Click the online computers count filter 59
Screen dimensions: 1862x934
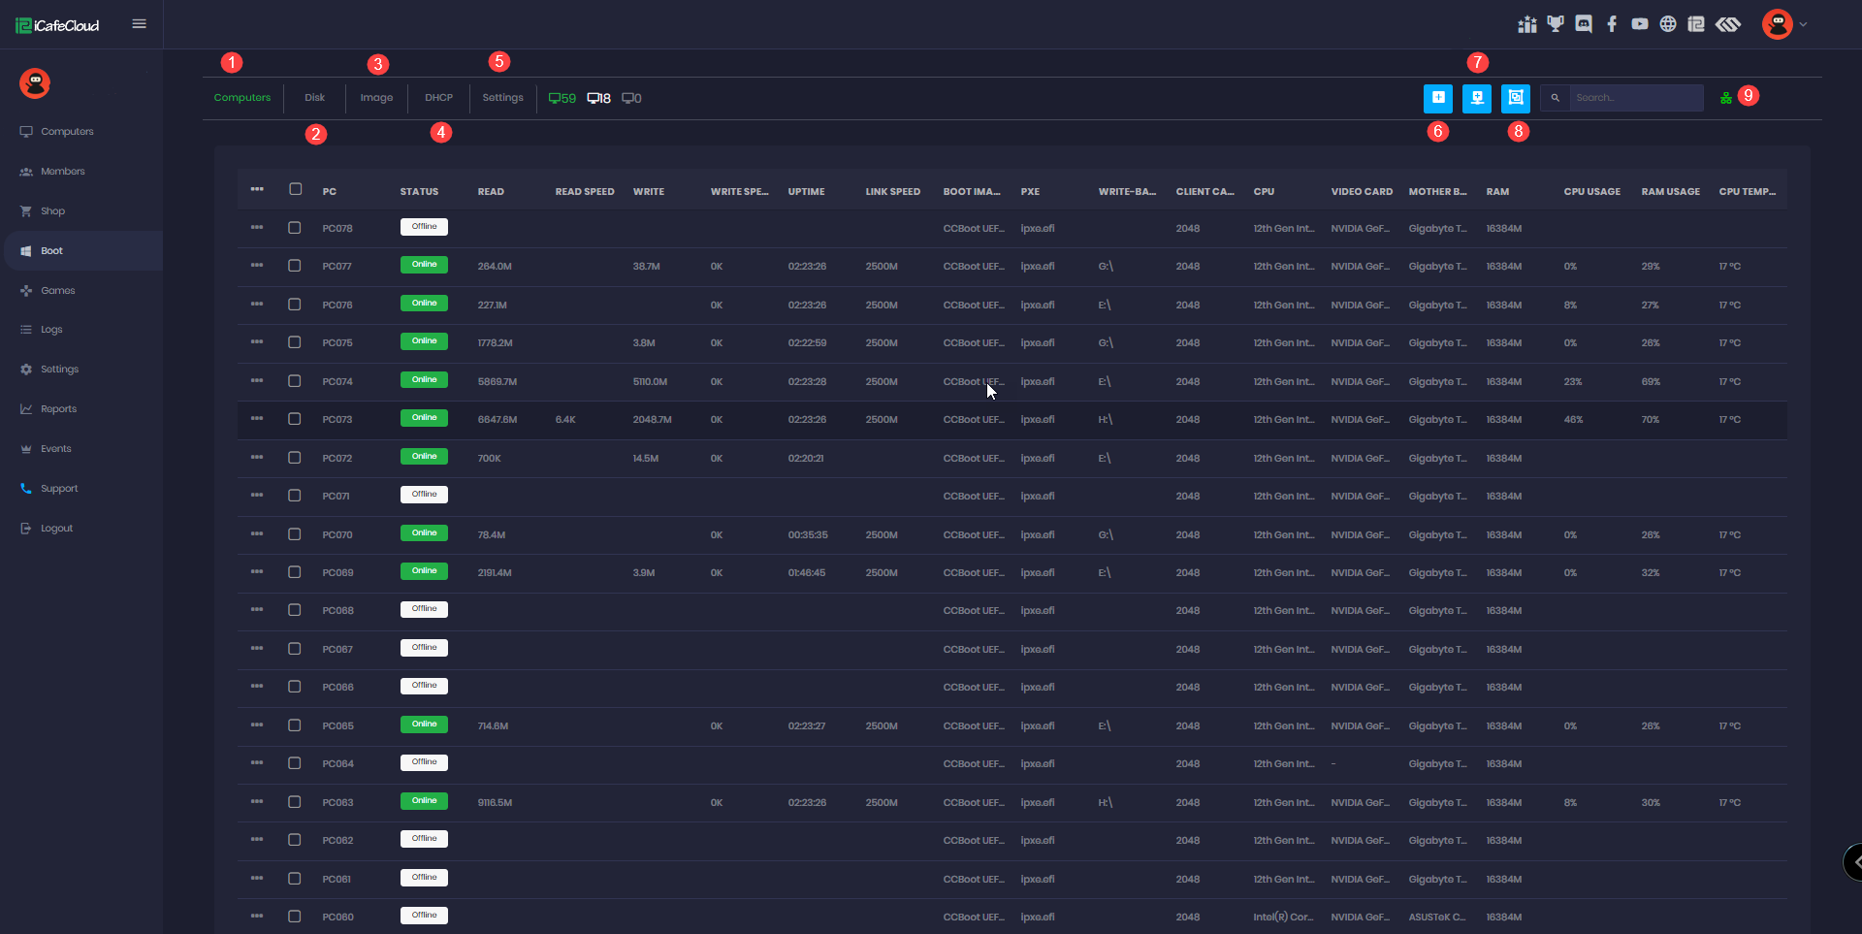coord(562,98)
